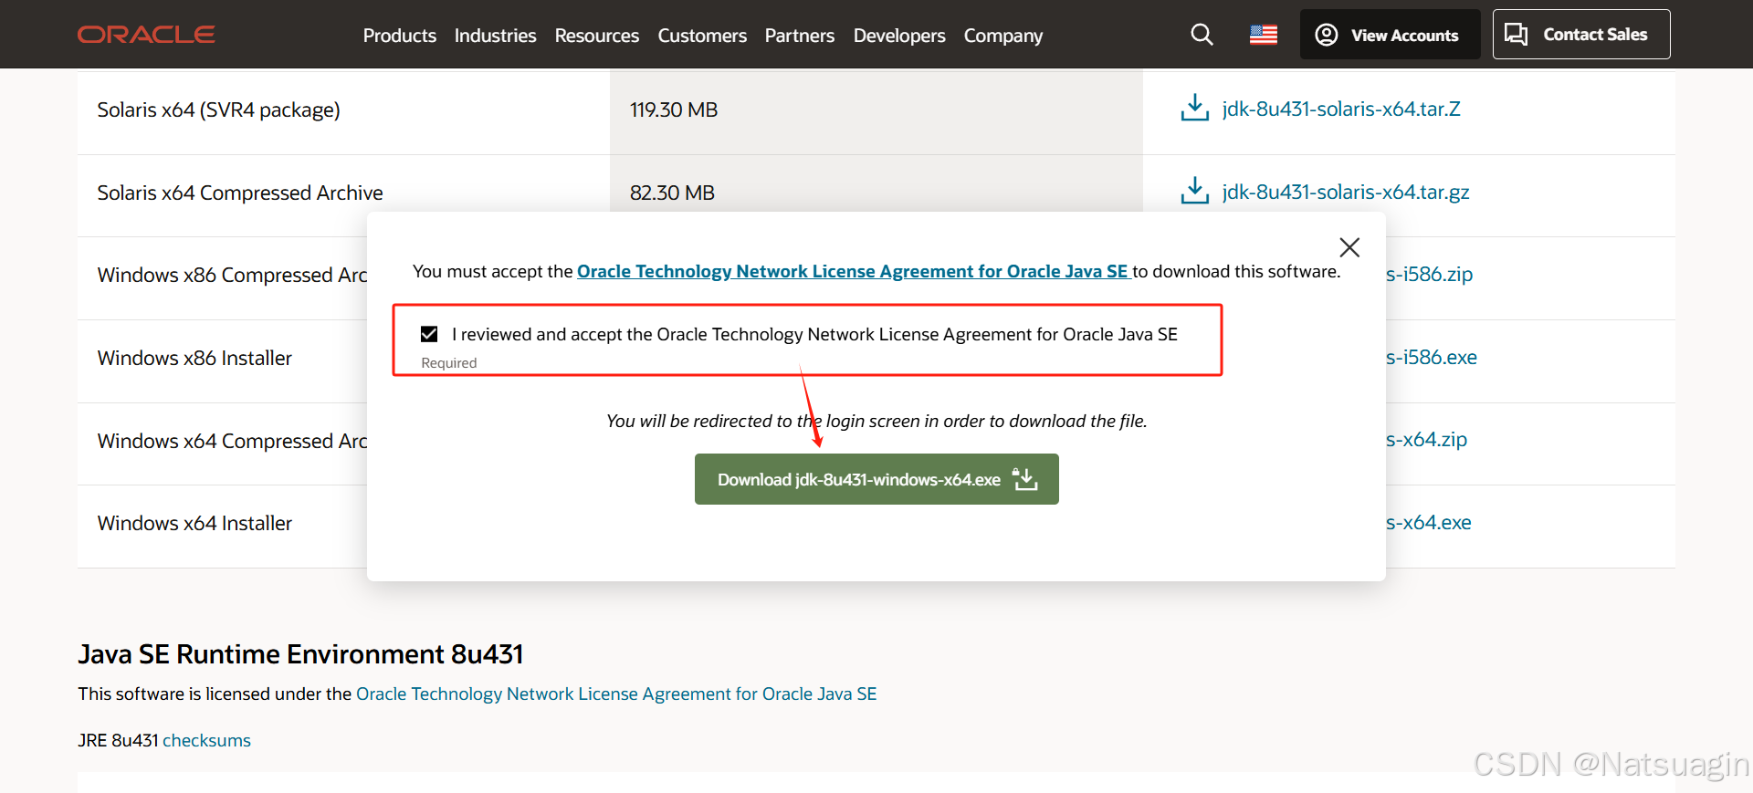Image resolution: width=1753 pixels, height=793 pixels.
Task: Open license agreement link in dialog
Action: click(x=853, y=271)
